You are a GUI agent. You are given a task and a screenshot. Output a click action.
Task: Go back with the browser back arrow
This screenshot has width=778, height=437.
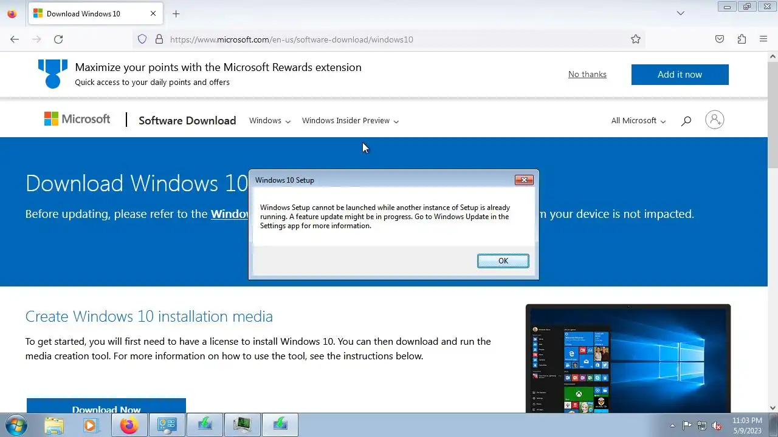(x=15, y=39)
